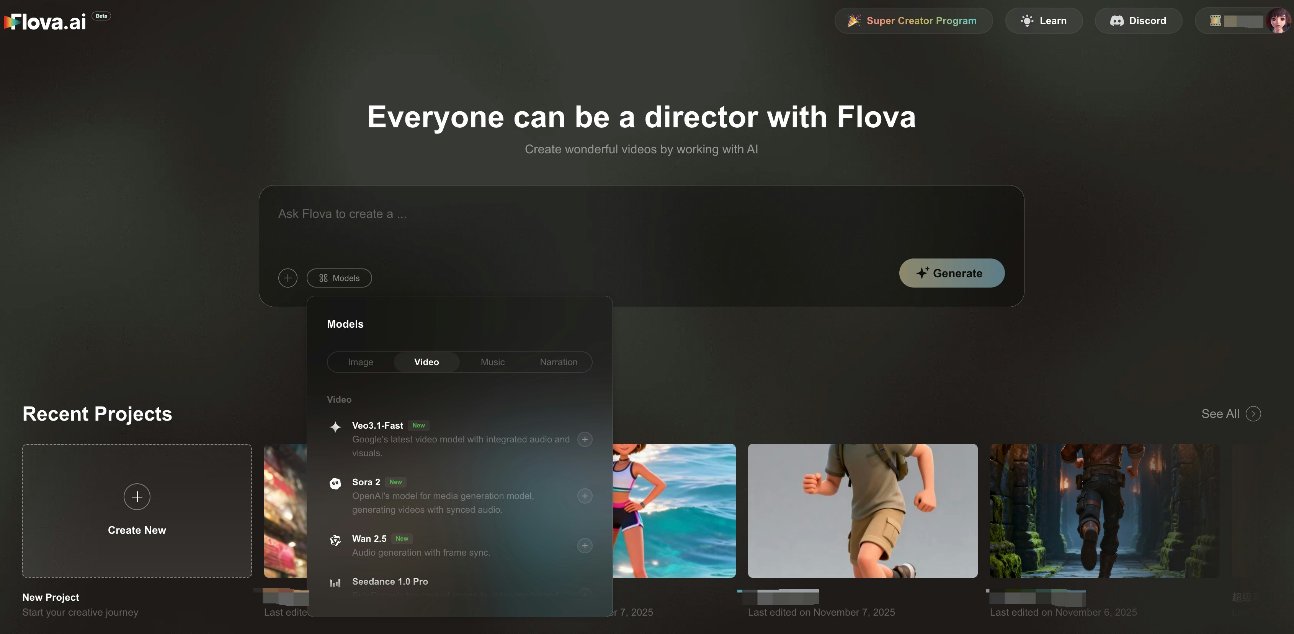Click the 'New Project' title text
This screenshot has width=1294, height=634.
[x=51, y=597]
